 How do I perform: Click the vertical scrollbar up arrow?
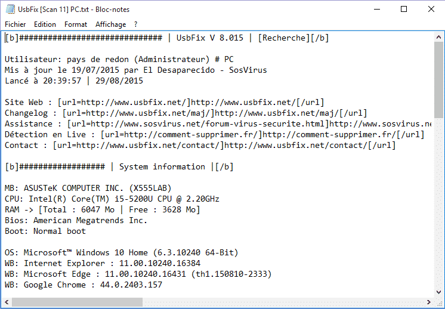(438, 37)
